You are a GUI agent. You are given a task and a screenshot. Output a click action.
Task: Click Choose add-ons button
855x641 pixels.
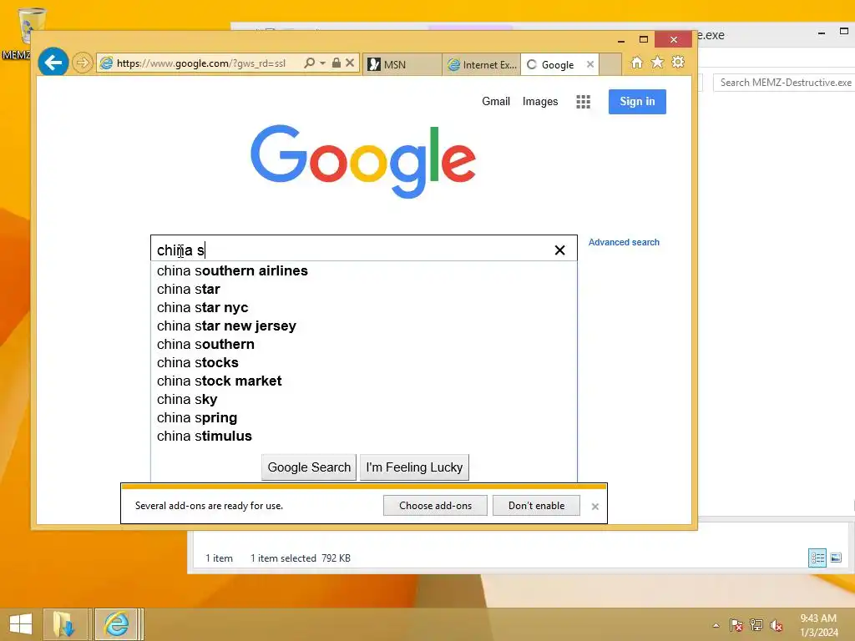pos(435,505)
